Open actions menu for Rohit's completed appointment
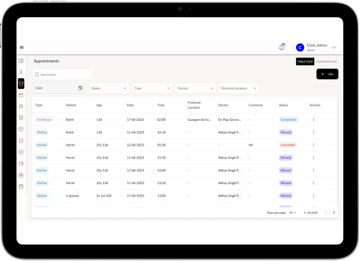Image resolution: width=359 pixels, height=261 pixels. (x=314, y=119)
